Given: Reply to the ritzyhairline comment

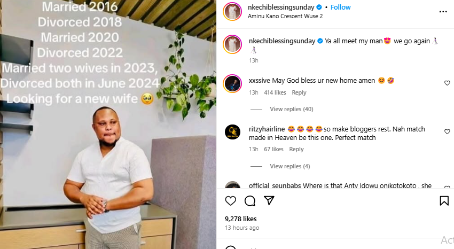Looking at the screenshot, I should (296, 150).
